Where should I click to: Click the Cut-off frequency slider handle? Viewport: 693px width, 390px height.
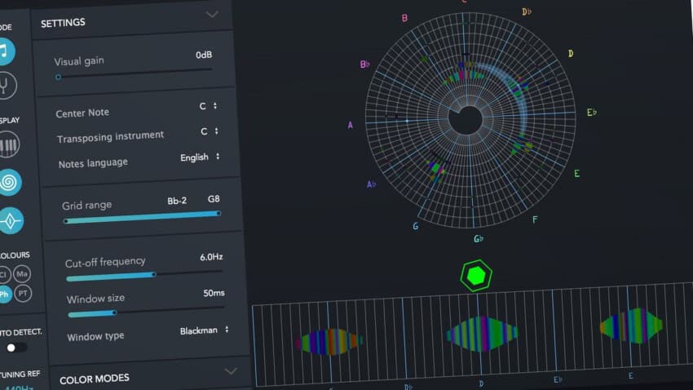tap(154, 275)
